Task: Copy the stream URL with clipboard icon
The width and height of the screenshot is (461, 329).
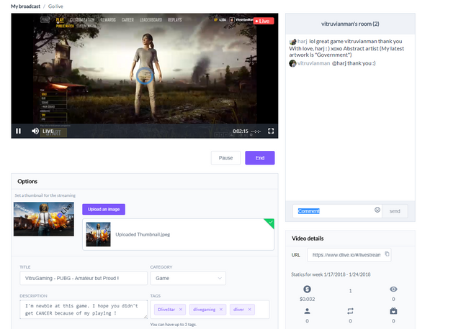Action: [x=387, y=254]
